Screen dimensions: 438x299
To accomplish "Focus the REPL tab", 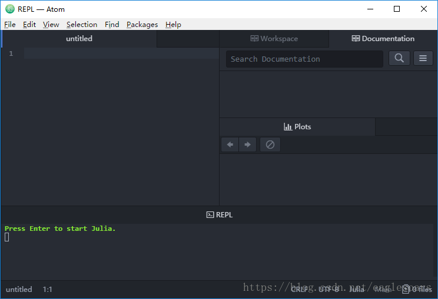I will click(219, 215).
